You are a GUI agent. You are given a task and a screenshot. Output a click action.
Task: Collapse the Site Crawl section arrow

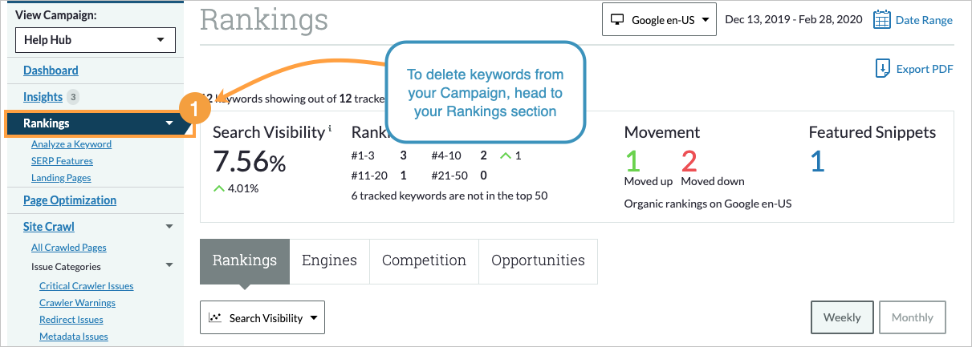tap(169, 227)
